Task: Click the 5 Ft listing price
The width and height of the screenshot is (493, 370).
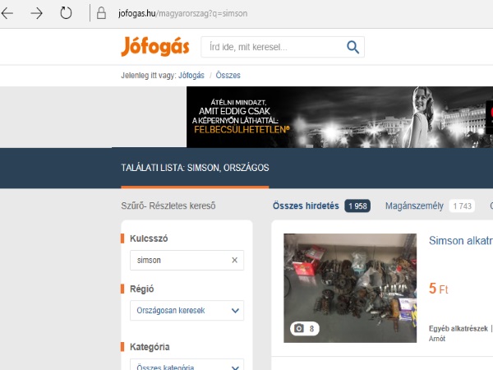Action: [438, 289]
